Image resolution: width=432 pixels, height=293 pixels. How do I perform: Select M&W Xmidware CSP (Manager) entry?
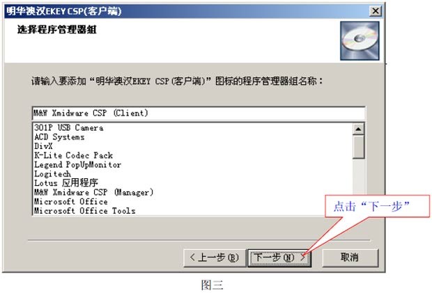pos(93,192)
